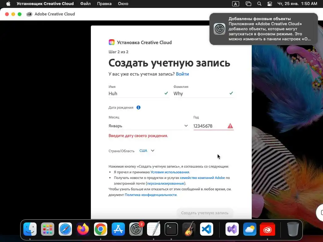Image resolution: width=323 pixels, height=242 pixels.
Task: Click the Создать учетную запись button
Action: tap(205, 213)
